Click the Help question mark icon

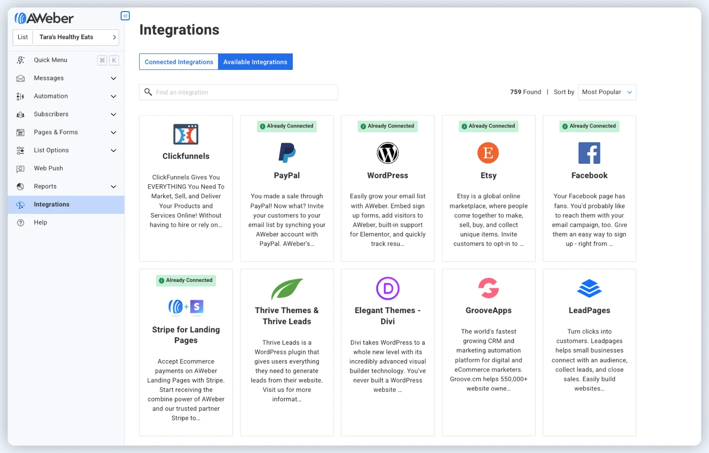point(20,223)
